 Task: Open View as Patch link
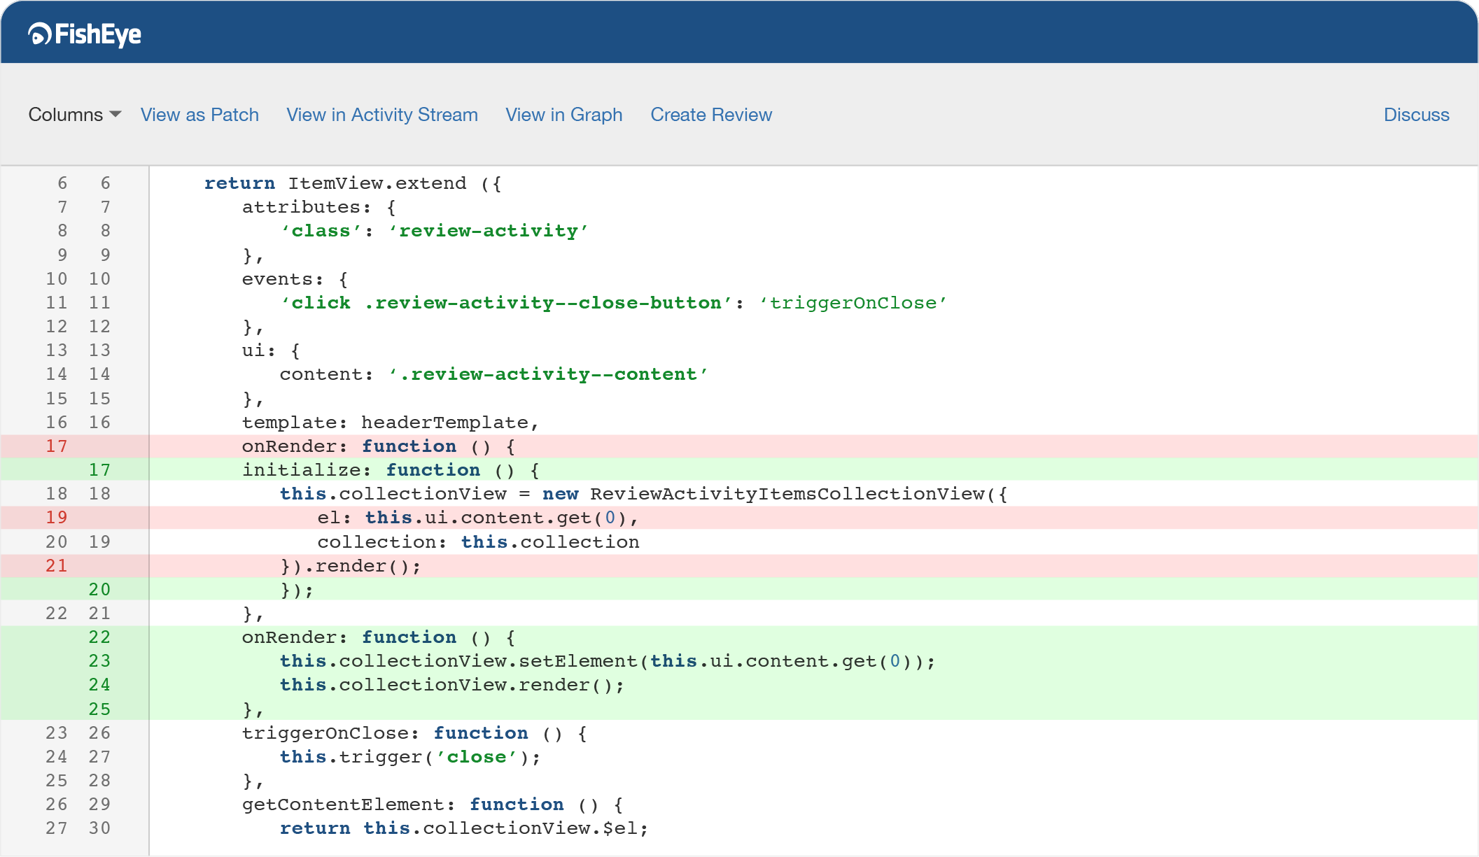pyautogui.click(x=199, y=115)
